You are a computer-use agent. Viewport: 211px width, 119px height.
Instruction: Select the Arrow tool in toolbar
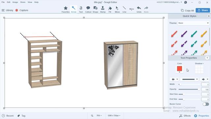tap(74, 9)
